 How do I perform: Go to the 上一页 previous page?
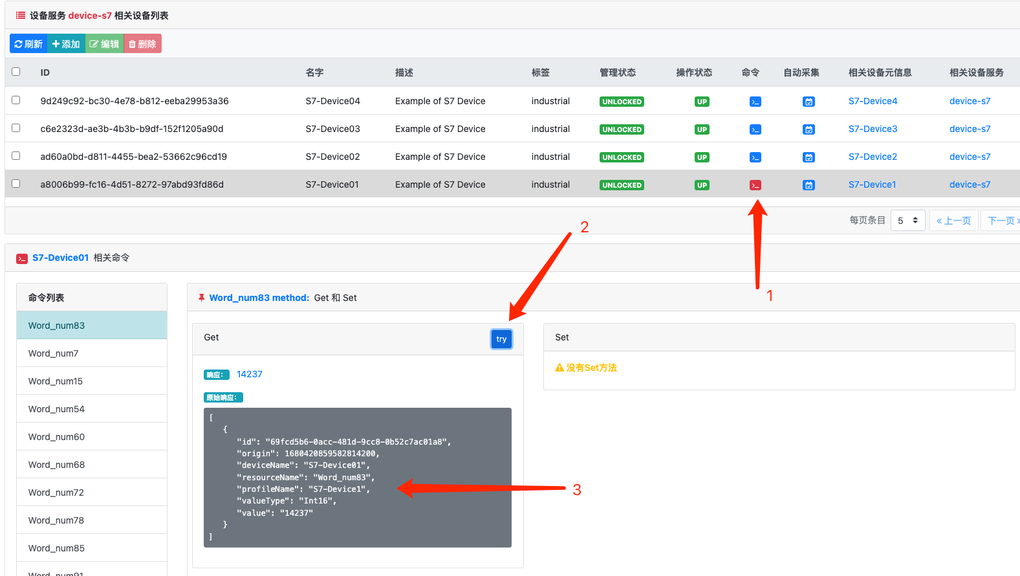click(953, 221)
